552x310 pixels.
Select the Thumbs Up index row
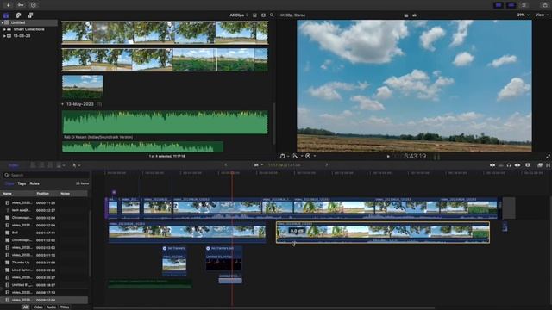[x=45, y=263]
